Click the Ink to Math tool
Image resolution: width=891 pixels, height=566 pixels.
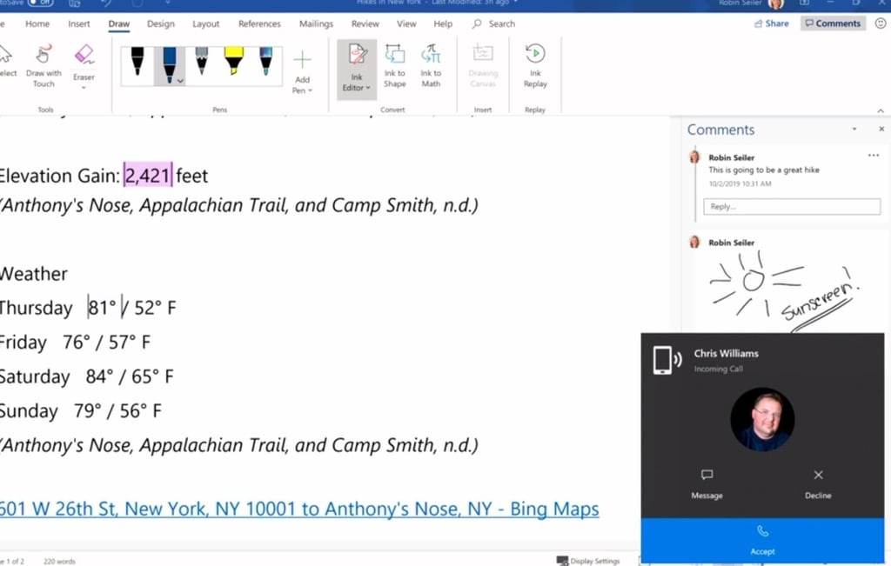tap(431, 66)
